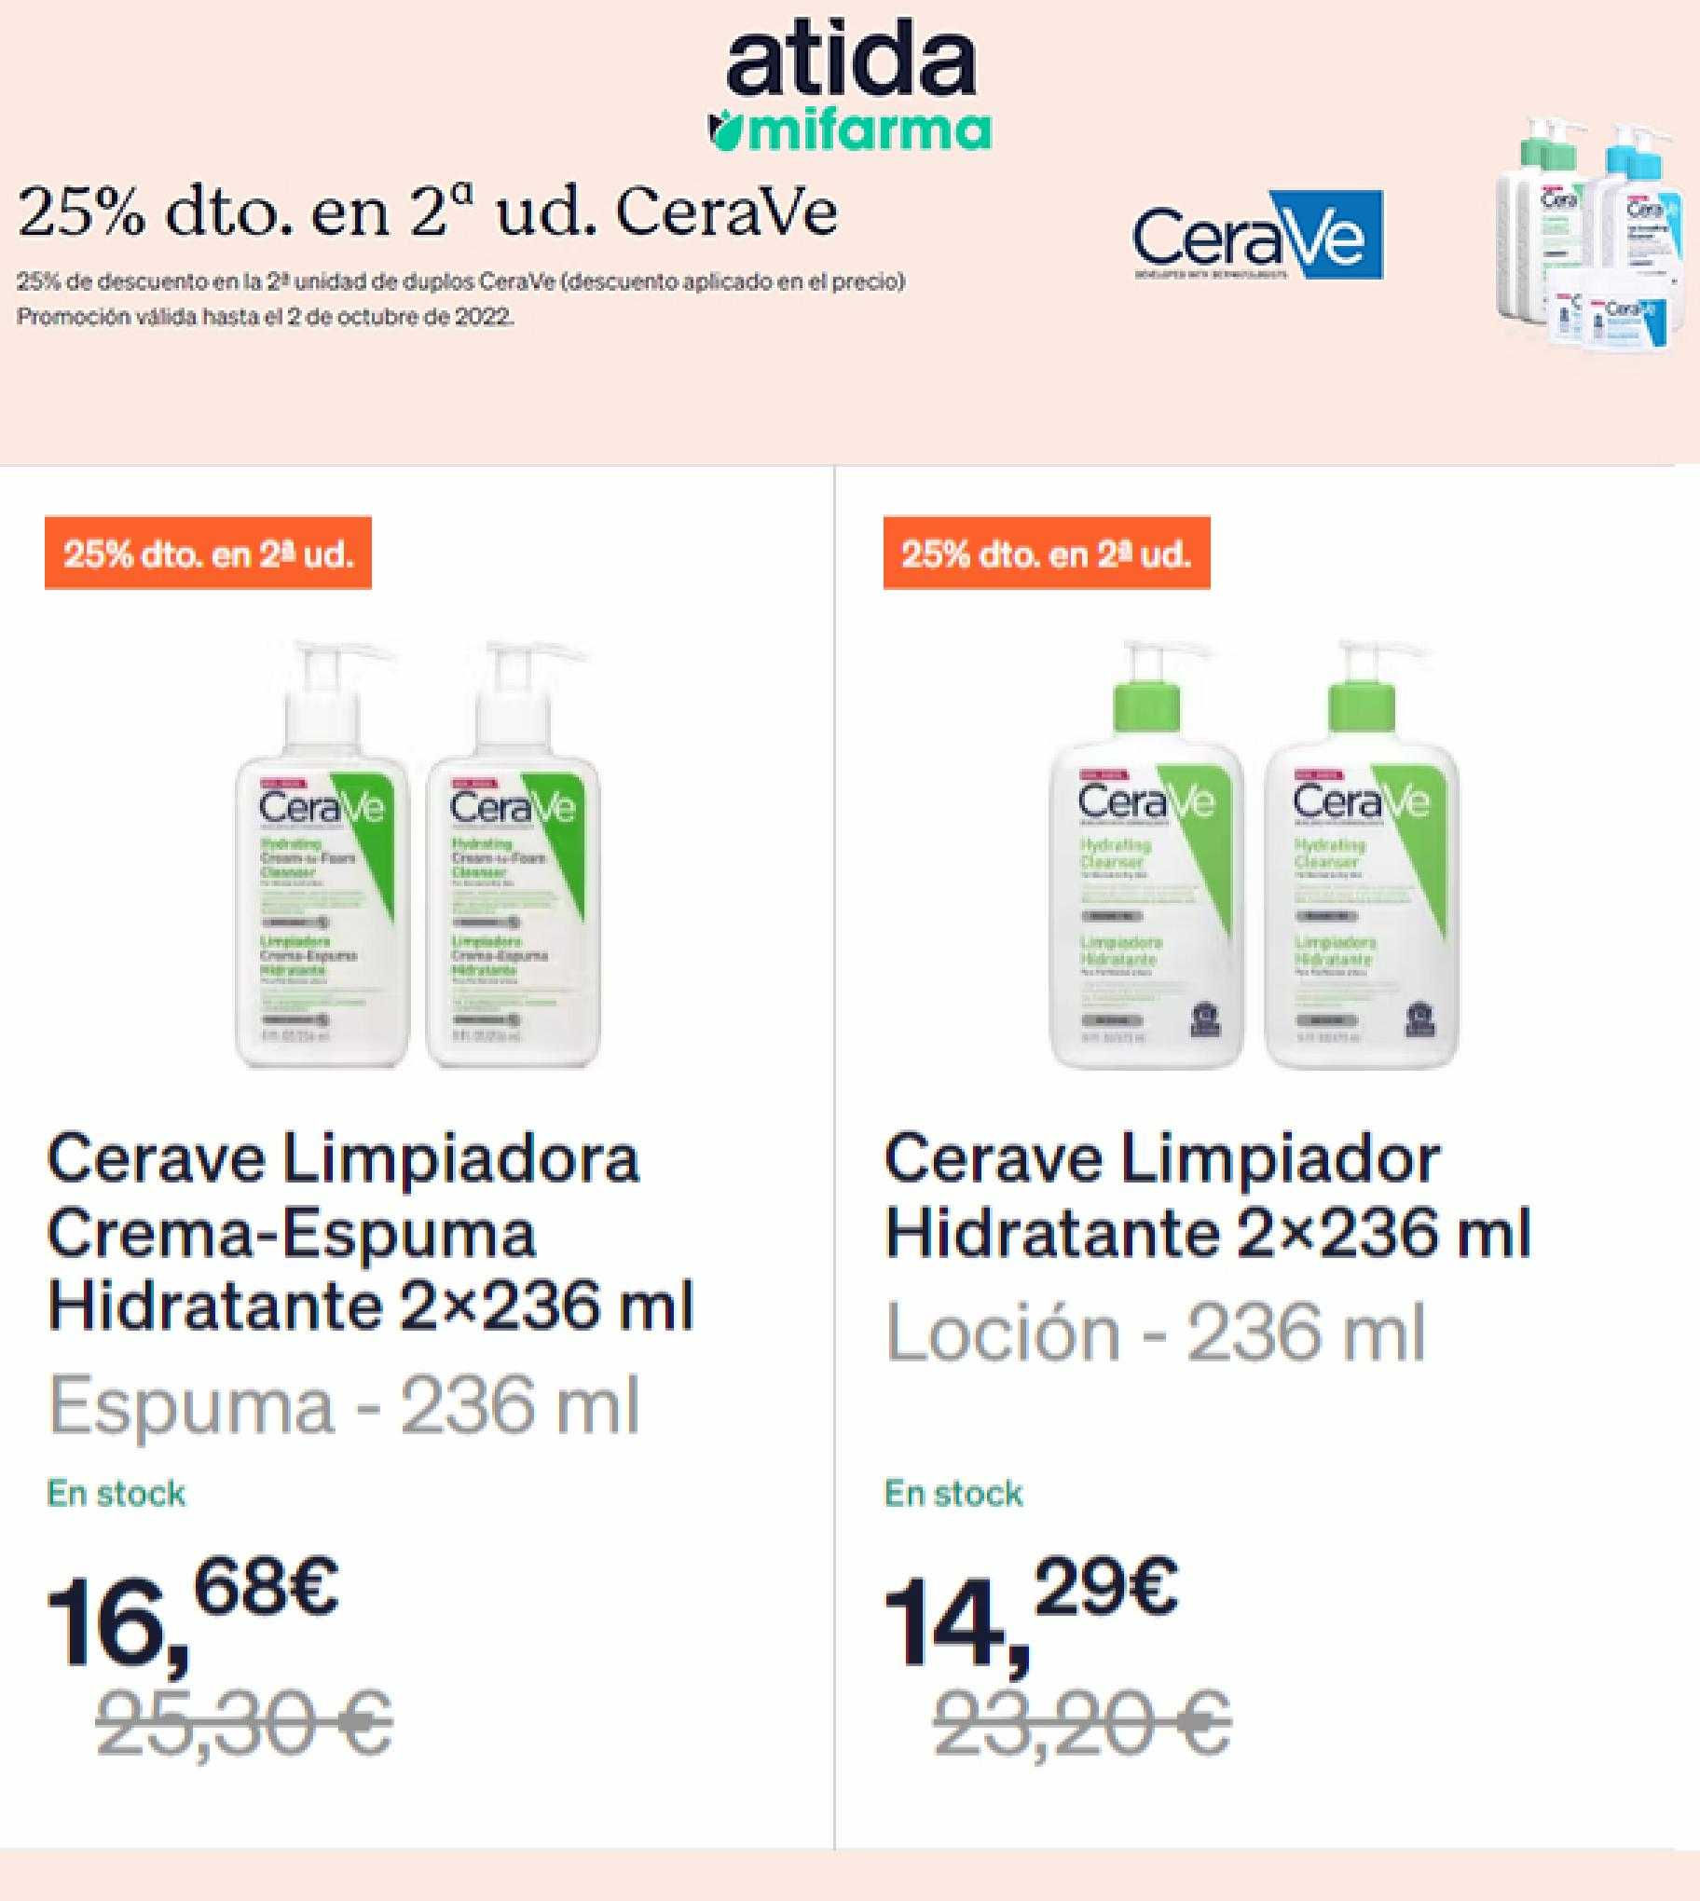Click the 14,29€ price
Image resolution: width=1700 pixels, height=1901 pixels.
[x=1031, y=1612]
